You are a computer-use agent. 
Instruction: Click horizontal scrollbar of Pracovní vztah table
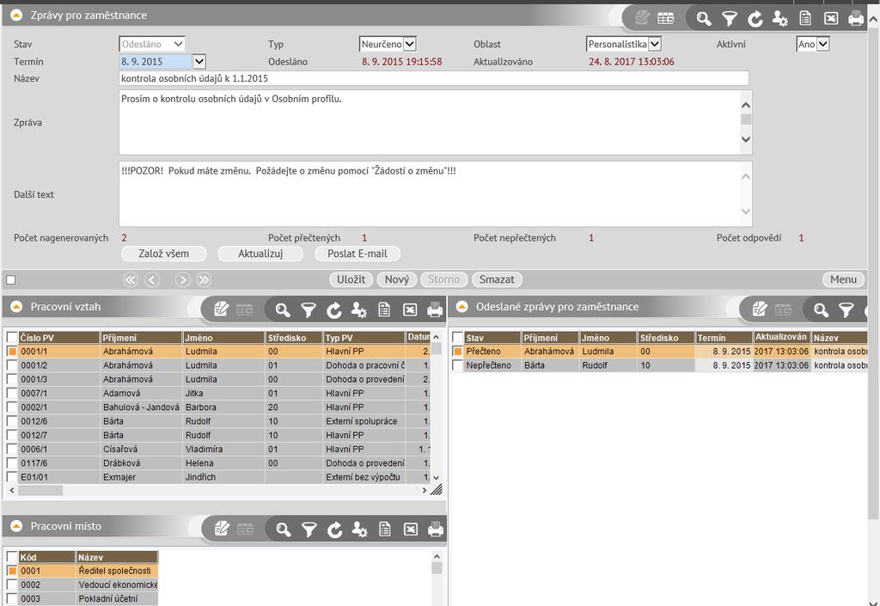point(217,491)
